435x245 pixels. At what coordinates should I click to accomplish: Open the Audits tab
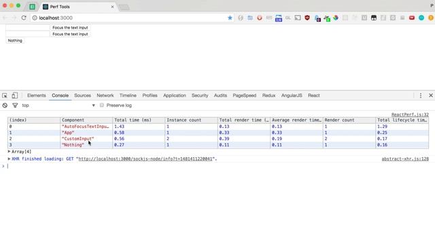click(220, 95)
